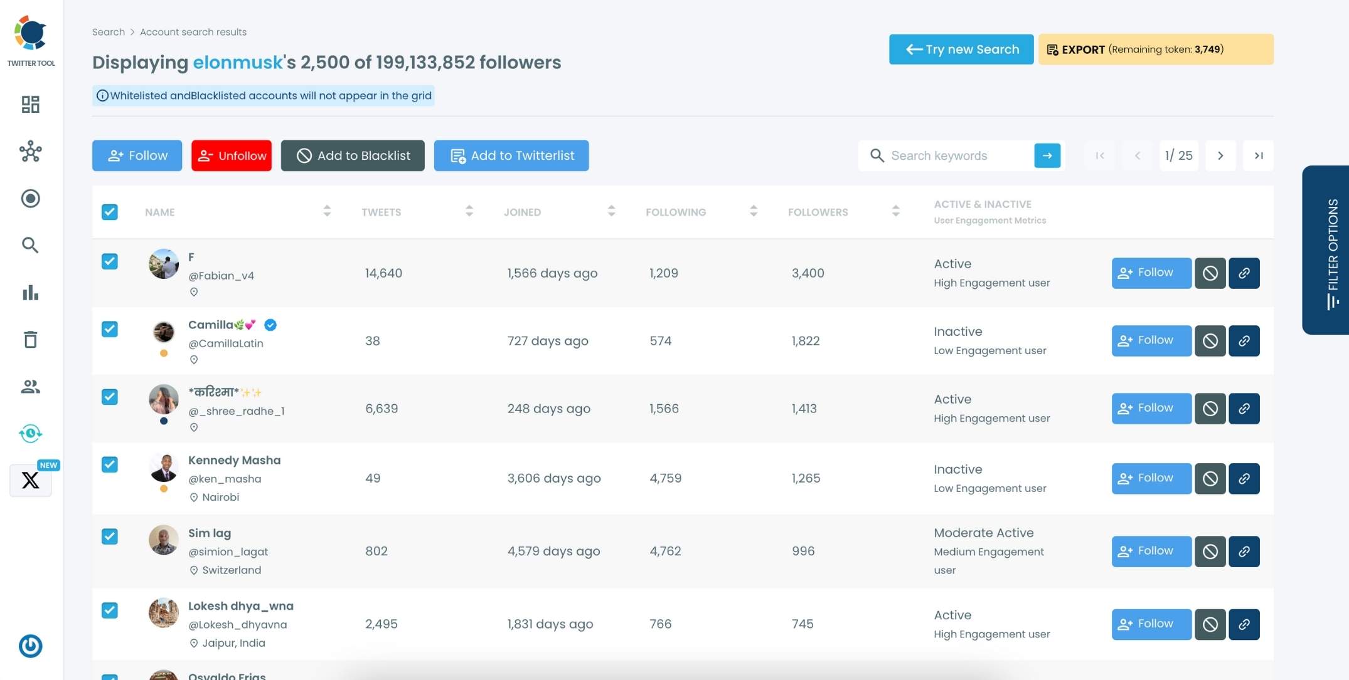Click the Search breadcrumb link
This screenshot has width=1349, height=680.
point(108,32)
